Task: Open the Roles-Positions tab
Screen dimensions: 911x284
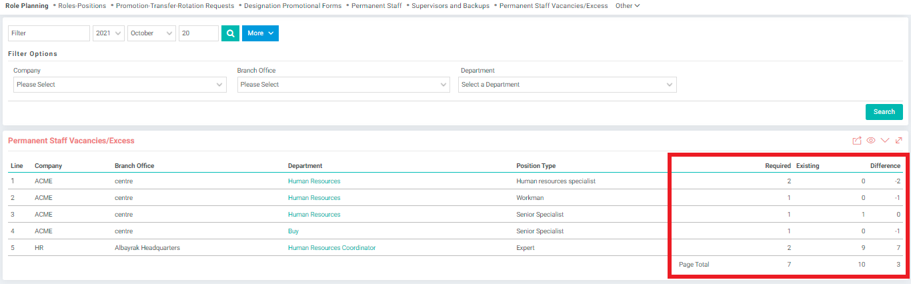Action: pos(82,5)
